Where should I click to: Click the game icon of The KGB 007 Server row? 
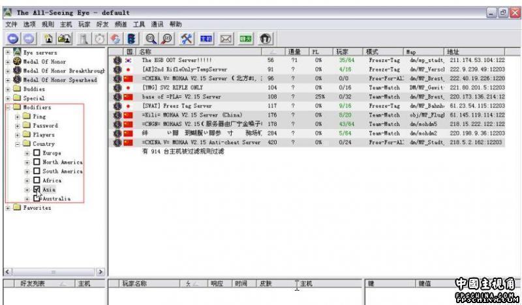(x=117, y=61)
